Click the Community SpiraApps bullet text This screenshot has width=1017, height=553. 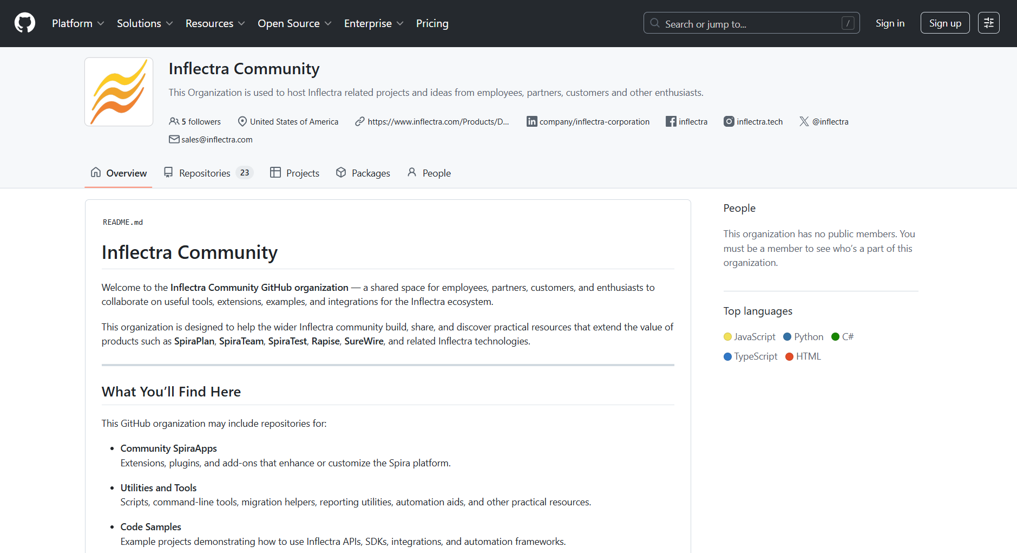tap(168, 448)
